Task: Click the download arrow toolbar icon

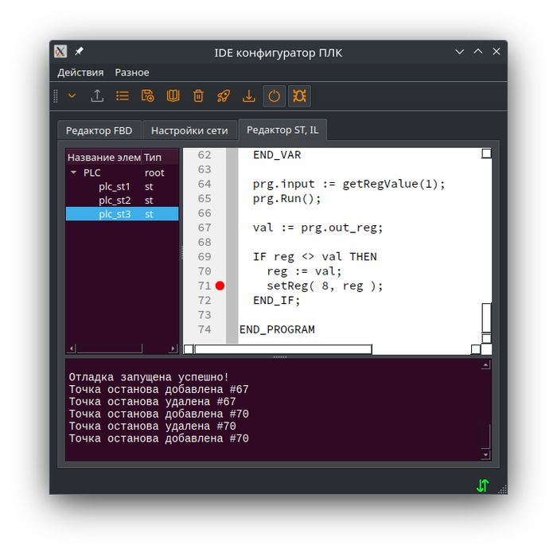Action: click(248, 96)
